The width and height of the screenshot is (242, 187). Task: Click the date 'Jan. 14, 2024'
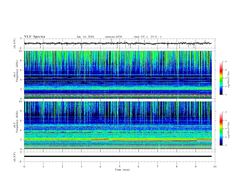85,37
